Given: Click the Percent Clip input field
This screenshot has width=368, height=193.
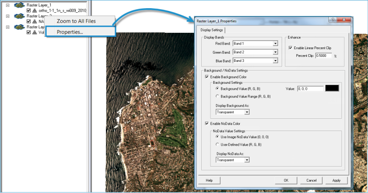Looking at the screenshot, I should (324, 56).
